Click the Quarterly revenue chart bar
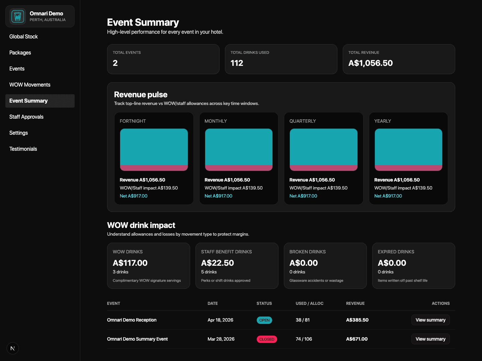 pyautogui.click(x=323, y=149)
